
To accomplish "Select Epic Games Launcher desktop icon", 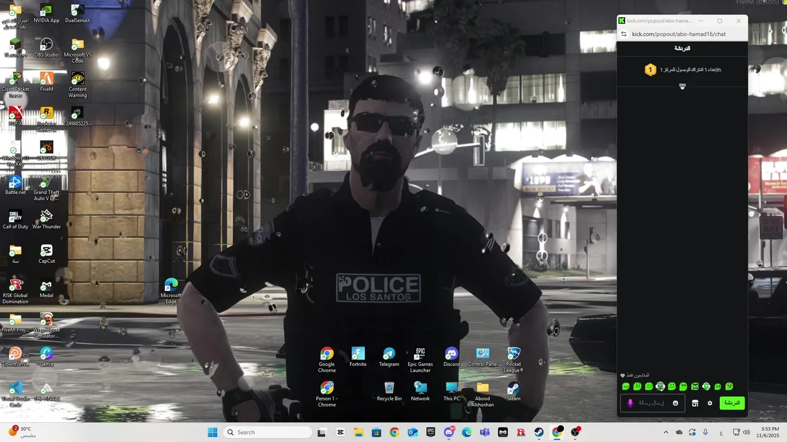I will click(421, 360).
